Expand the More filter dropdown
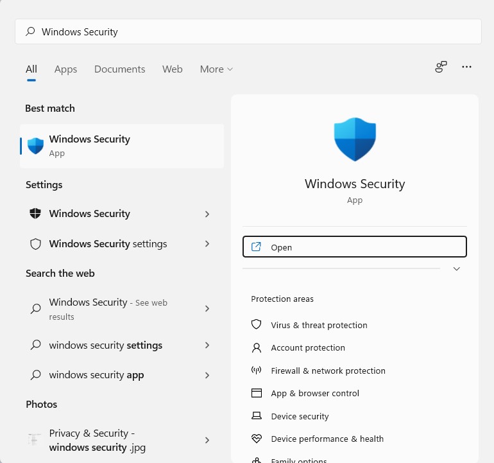The width and height of the screenshot is (494, 463). 216,69
